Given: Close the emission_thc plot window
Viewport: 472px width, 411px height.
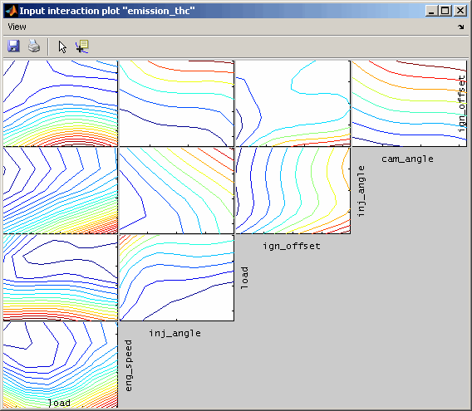Looking at the screenshot, I should [460, 11].
